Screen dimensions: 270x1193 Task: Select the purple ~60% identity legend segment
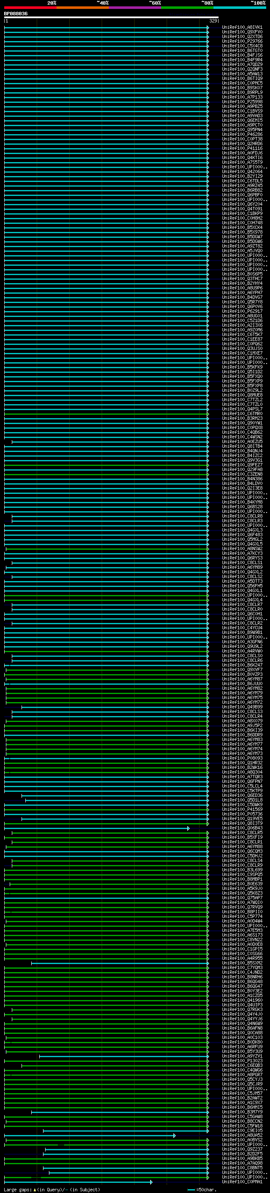(135, 8)
